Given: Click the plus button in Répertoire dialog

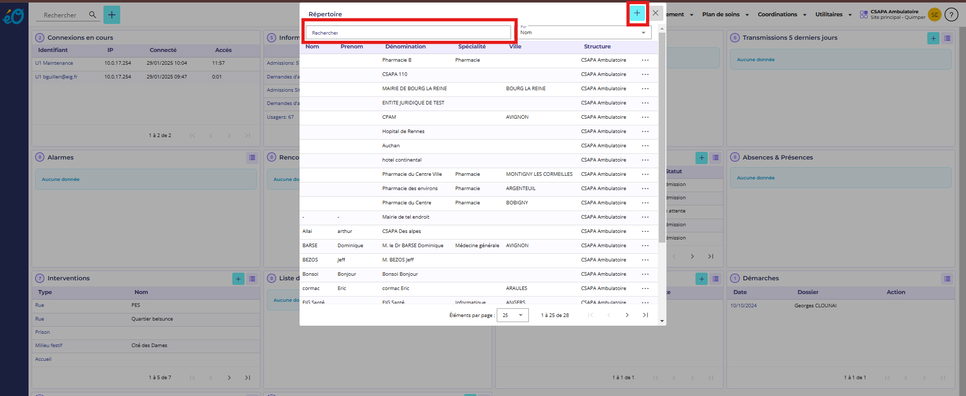Looking at the screenshot, I should [637, 13].
